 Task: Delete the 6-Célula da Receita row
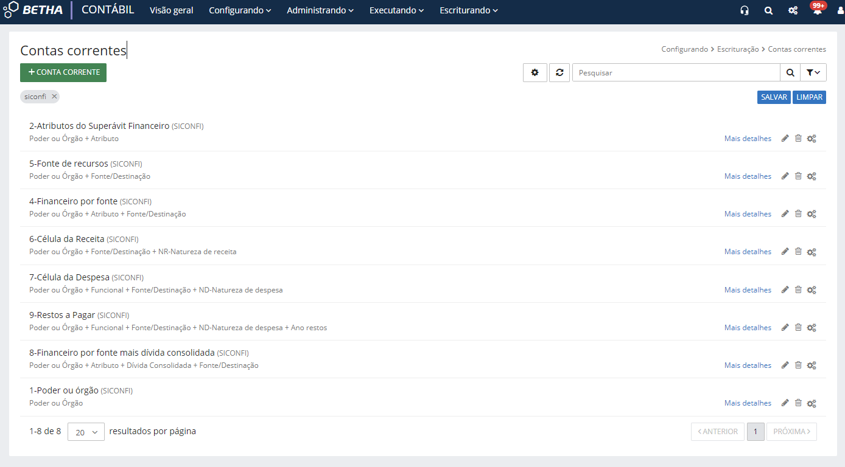798,251
